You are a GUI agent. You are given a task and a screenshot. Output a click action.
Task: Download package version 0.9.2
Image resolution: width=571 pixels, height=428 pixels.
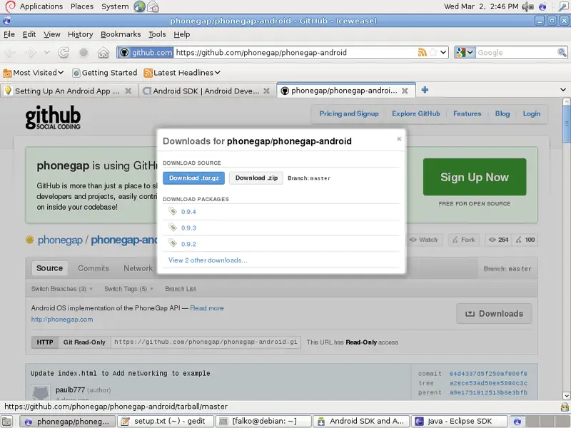188,244
